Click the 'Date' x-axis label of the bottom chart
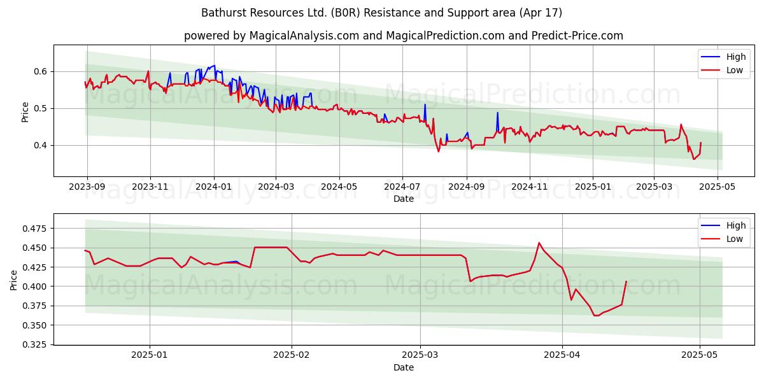The height and width of the screenshot is (382, 764). coord(404,367)
